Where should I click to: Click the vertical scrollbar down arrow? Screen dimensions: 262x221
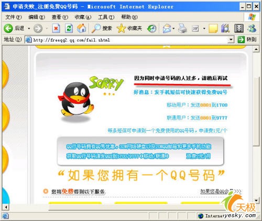pyautogui.click(x=256, y=201)
